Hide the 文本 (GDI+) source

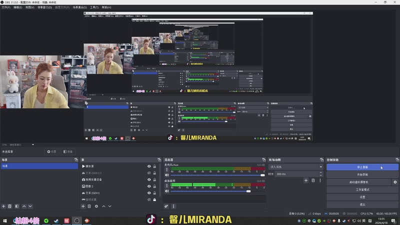(149, 193)
